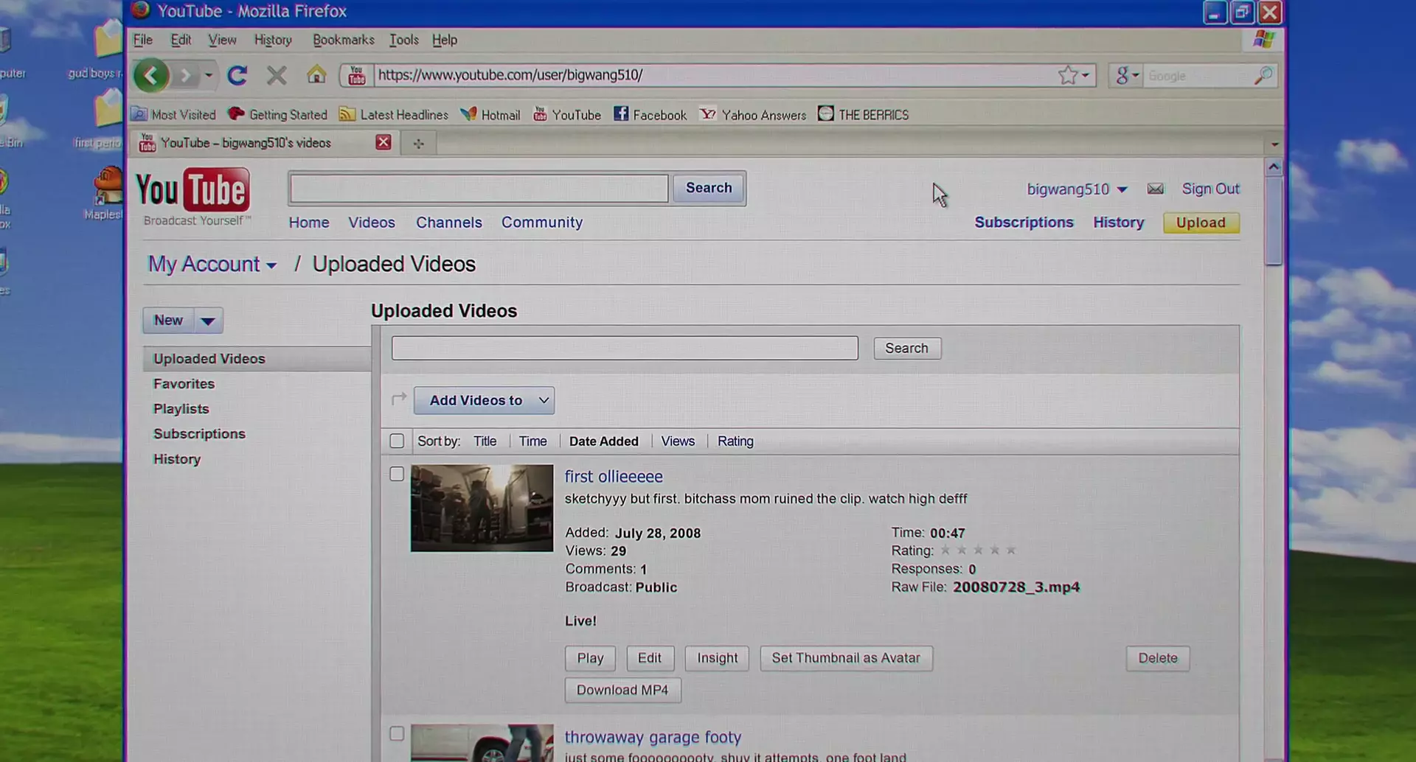The height and width of the screenshot is (762, 1416).
Task: Open the Most Visited bookmarks folder
Action: click(x=174, y=114)
